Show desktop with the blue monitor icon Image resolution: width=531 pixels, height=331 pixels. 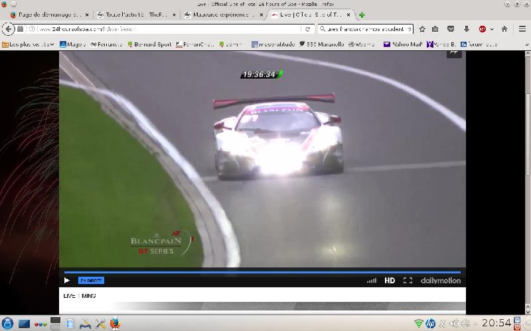(24, 324)
